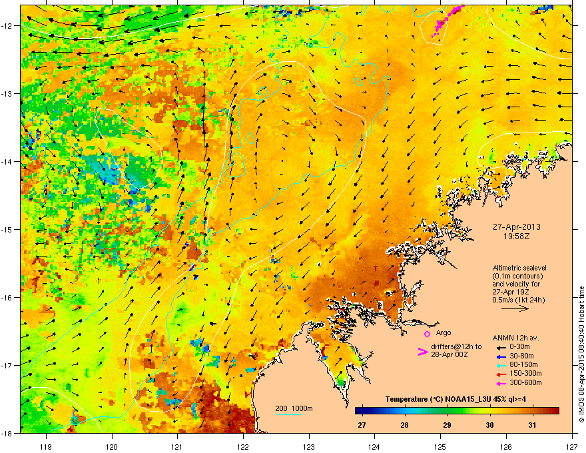Click the latitude axis label -15
Viewport: 586px width, 453px height.
(x=7, y=229)
